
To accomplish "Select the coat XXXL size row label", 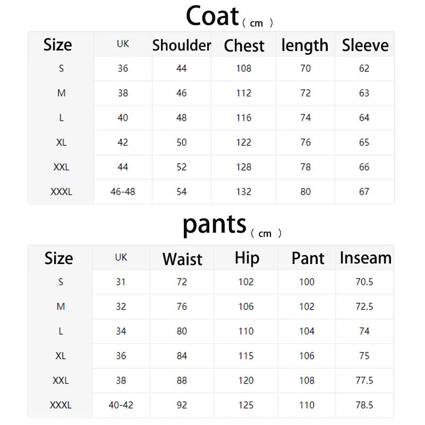I will coord(62,192).
